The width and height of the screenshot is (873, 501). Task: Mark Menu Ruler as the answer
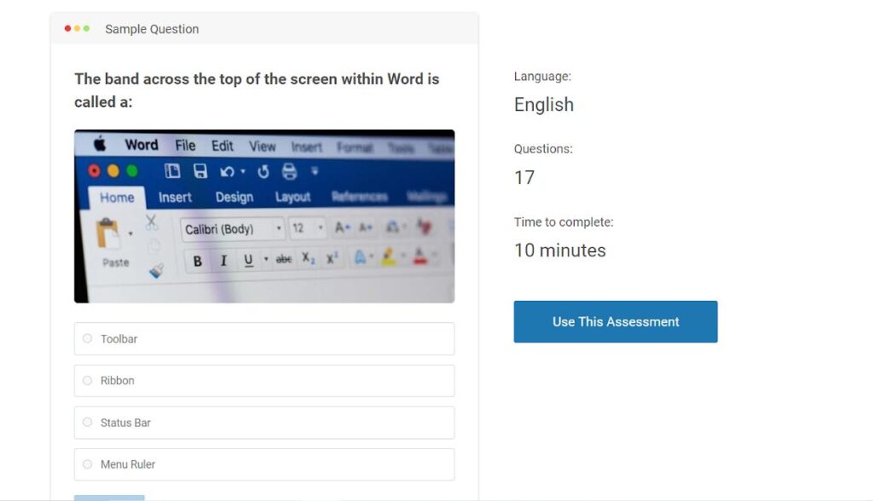point(264,464)
